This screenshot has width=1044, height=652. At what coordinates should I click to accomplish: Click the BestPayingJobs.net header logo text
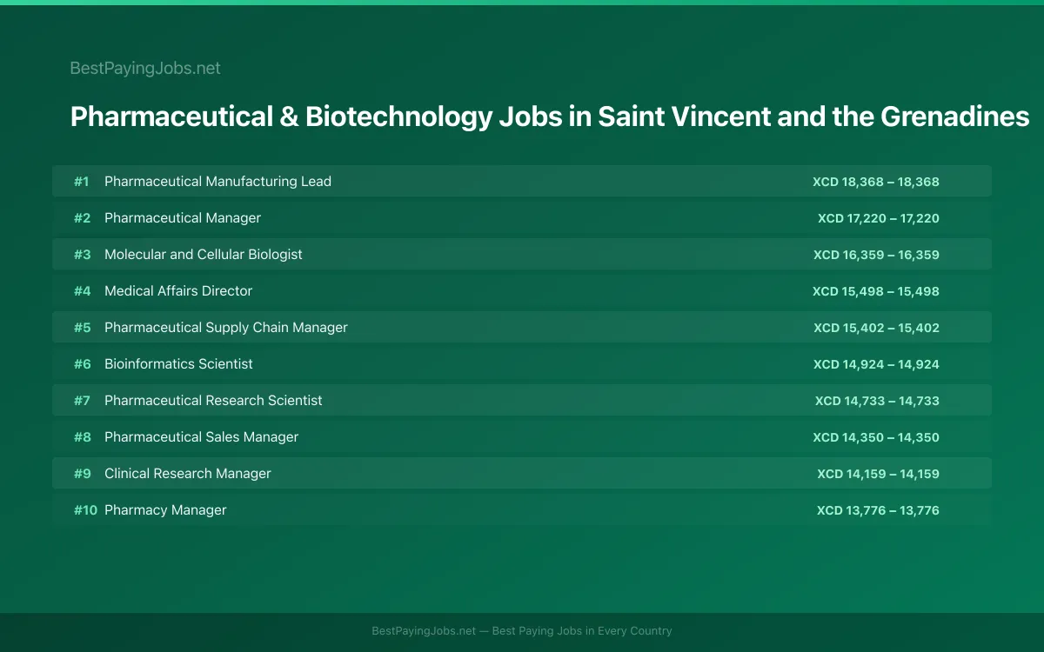point(145,68)
